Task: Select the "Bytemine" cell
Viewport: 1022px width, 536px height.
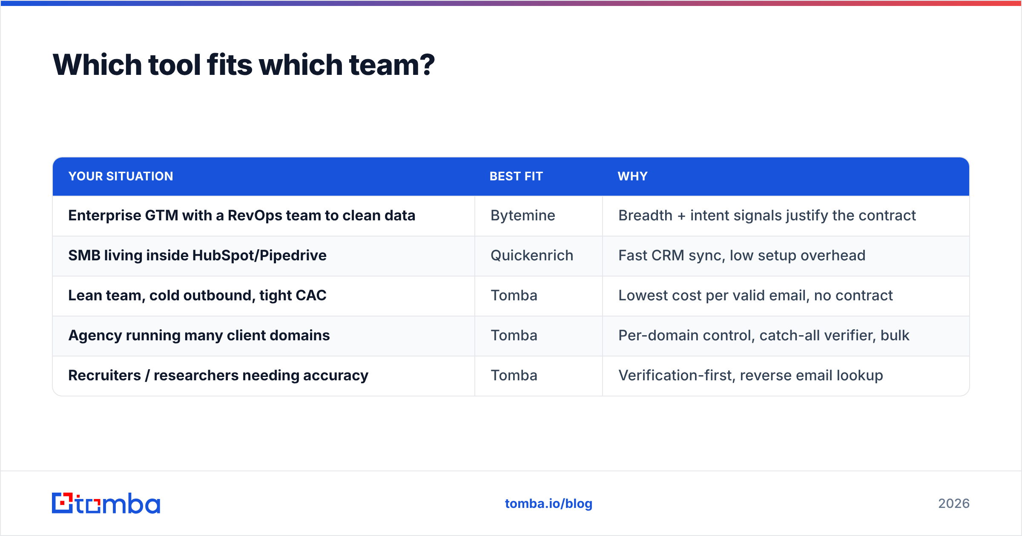Action: point(523,216)
